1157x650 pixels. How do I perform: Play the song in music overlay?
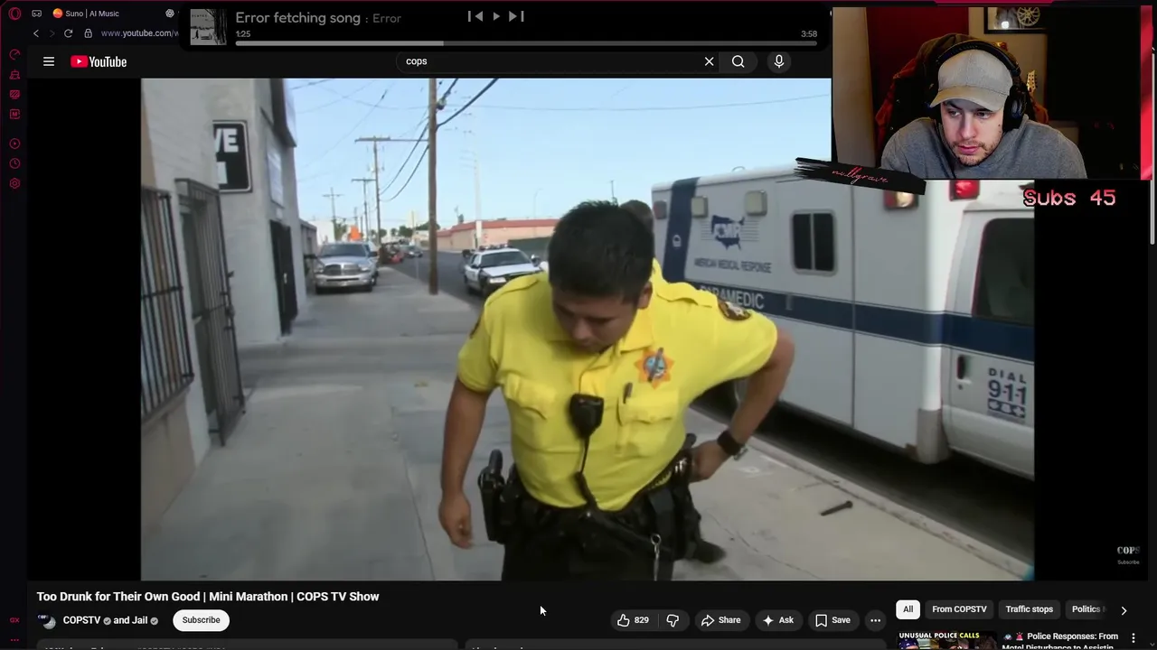(x=495, y=16)
